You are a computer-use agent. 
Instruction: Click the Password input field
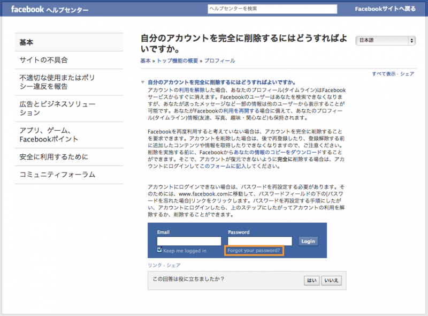click(260, 241)
